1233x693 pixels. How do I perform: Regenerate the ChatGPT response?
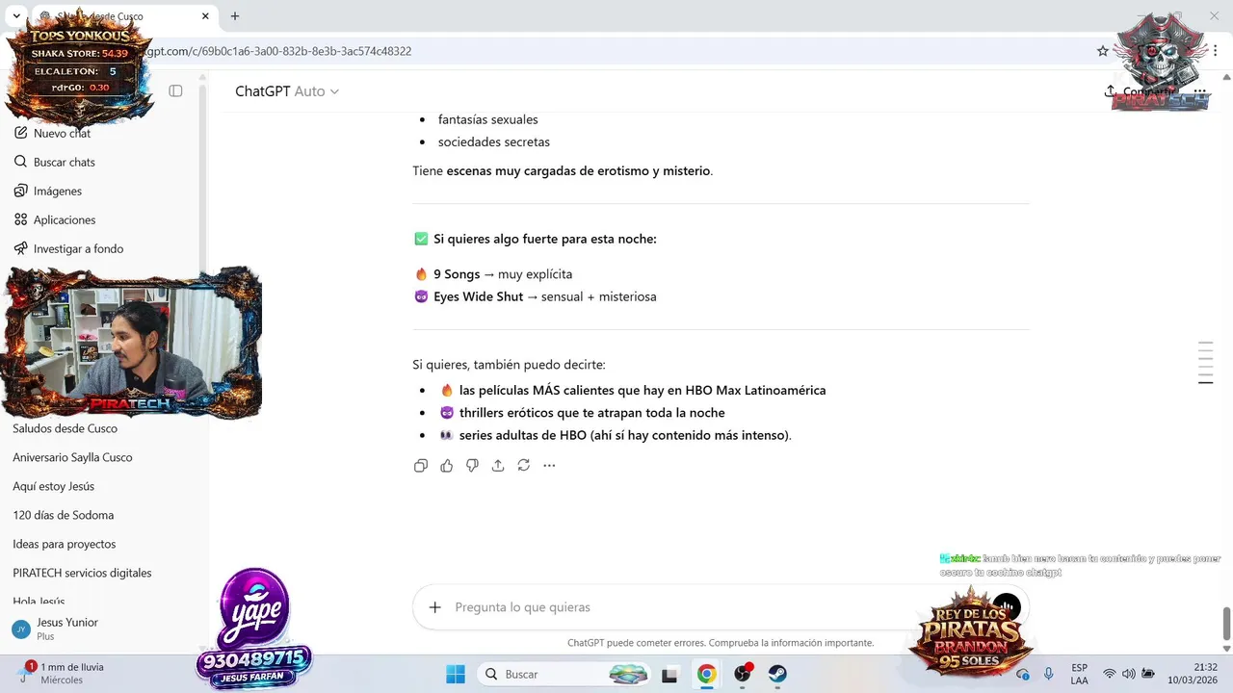[x=523, y=466]
